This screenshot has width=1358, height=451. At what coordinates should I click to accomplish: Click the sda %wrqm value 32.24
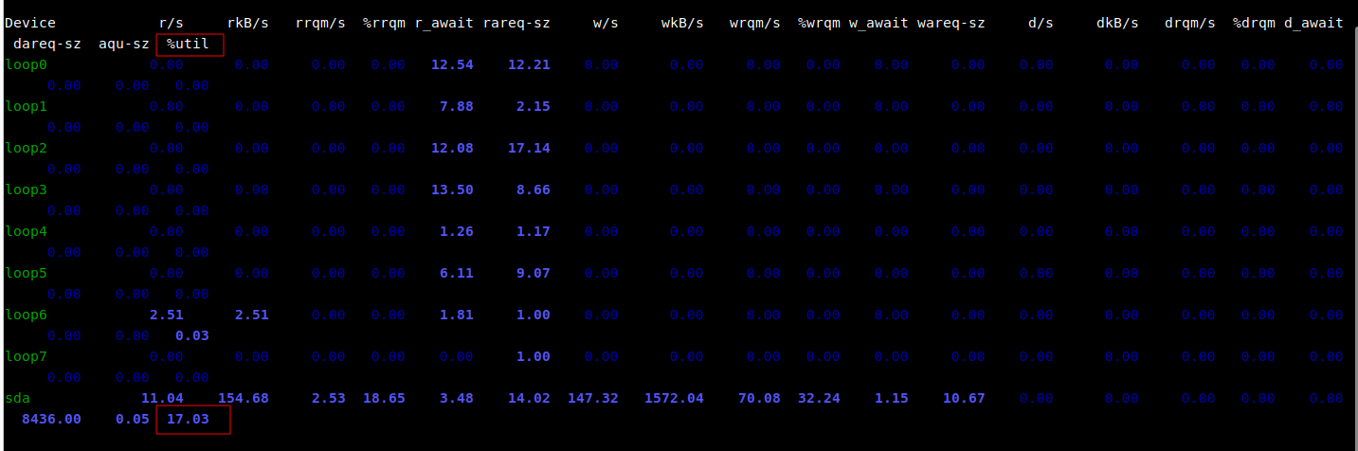coord(819,398)
